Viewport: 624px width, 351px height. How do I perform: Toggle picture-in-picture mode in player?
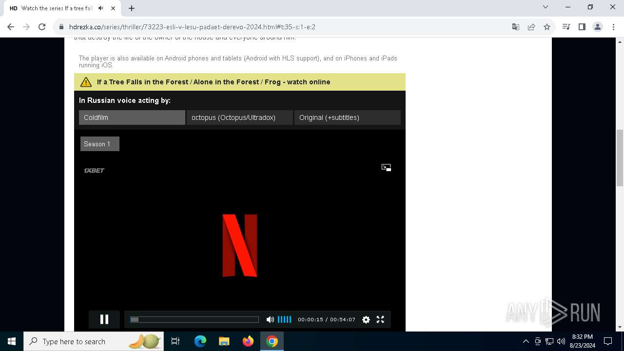pos(386,167)
